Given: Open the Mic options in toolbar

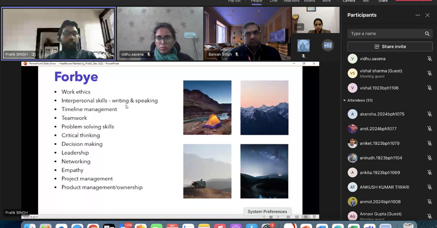Looking at the screenshot, I should click(x=366, y=2).
